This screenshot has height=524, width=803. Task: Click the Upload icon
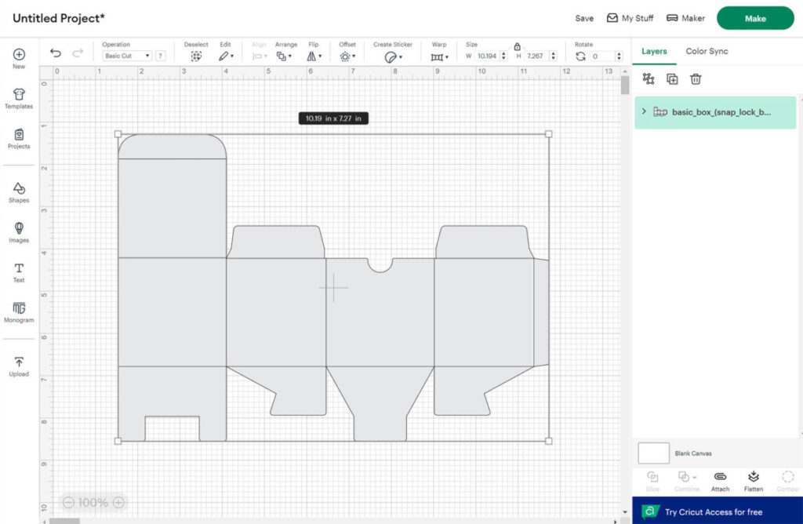19,366
